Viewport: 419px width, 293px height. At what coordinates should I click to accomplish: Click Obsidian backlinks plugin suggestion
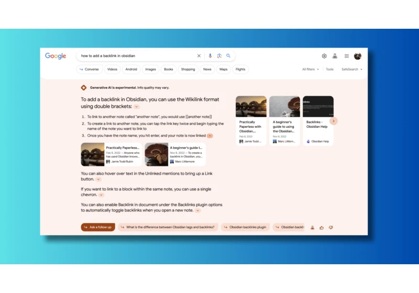pos(245,227)
